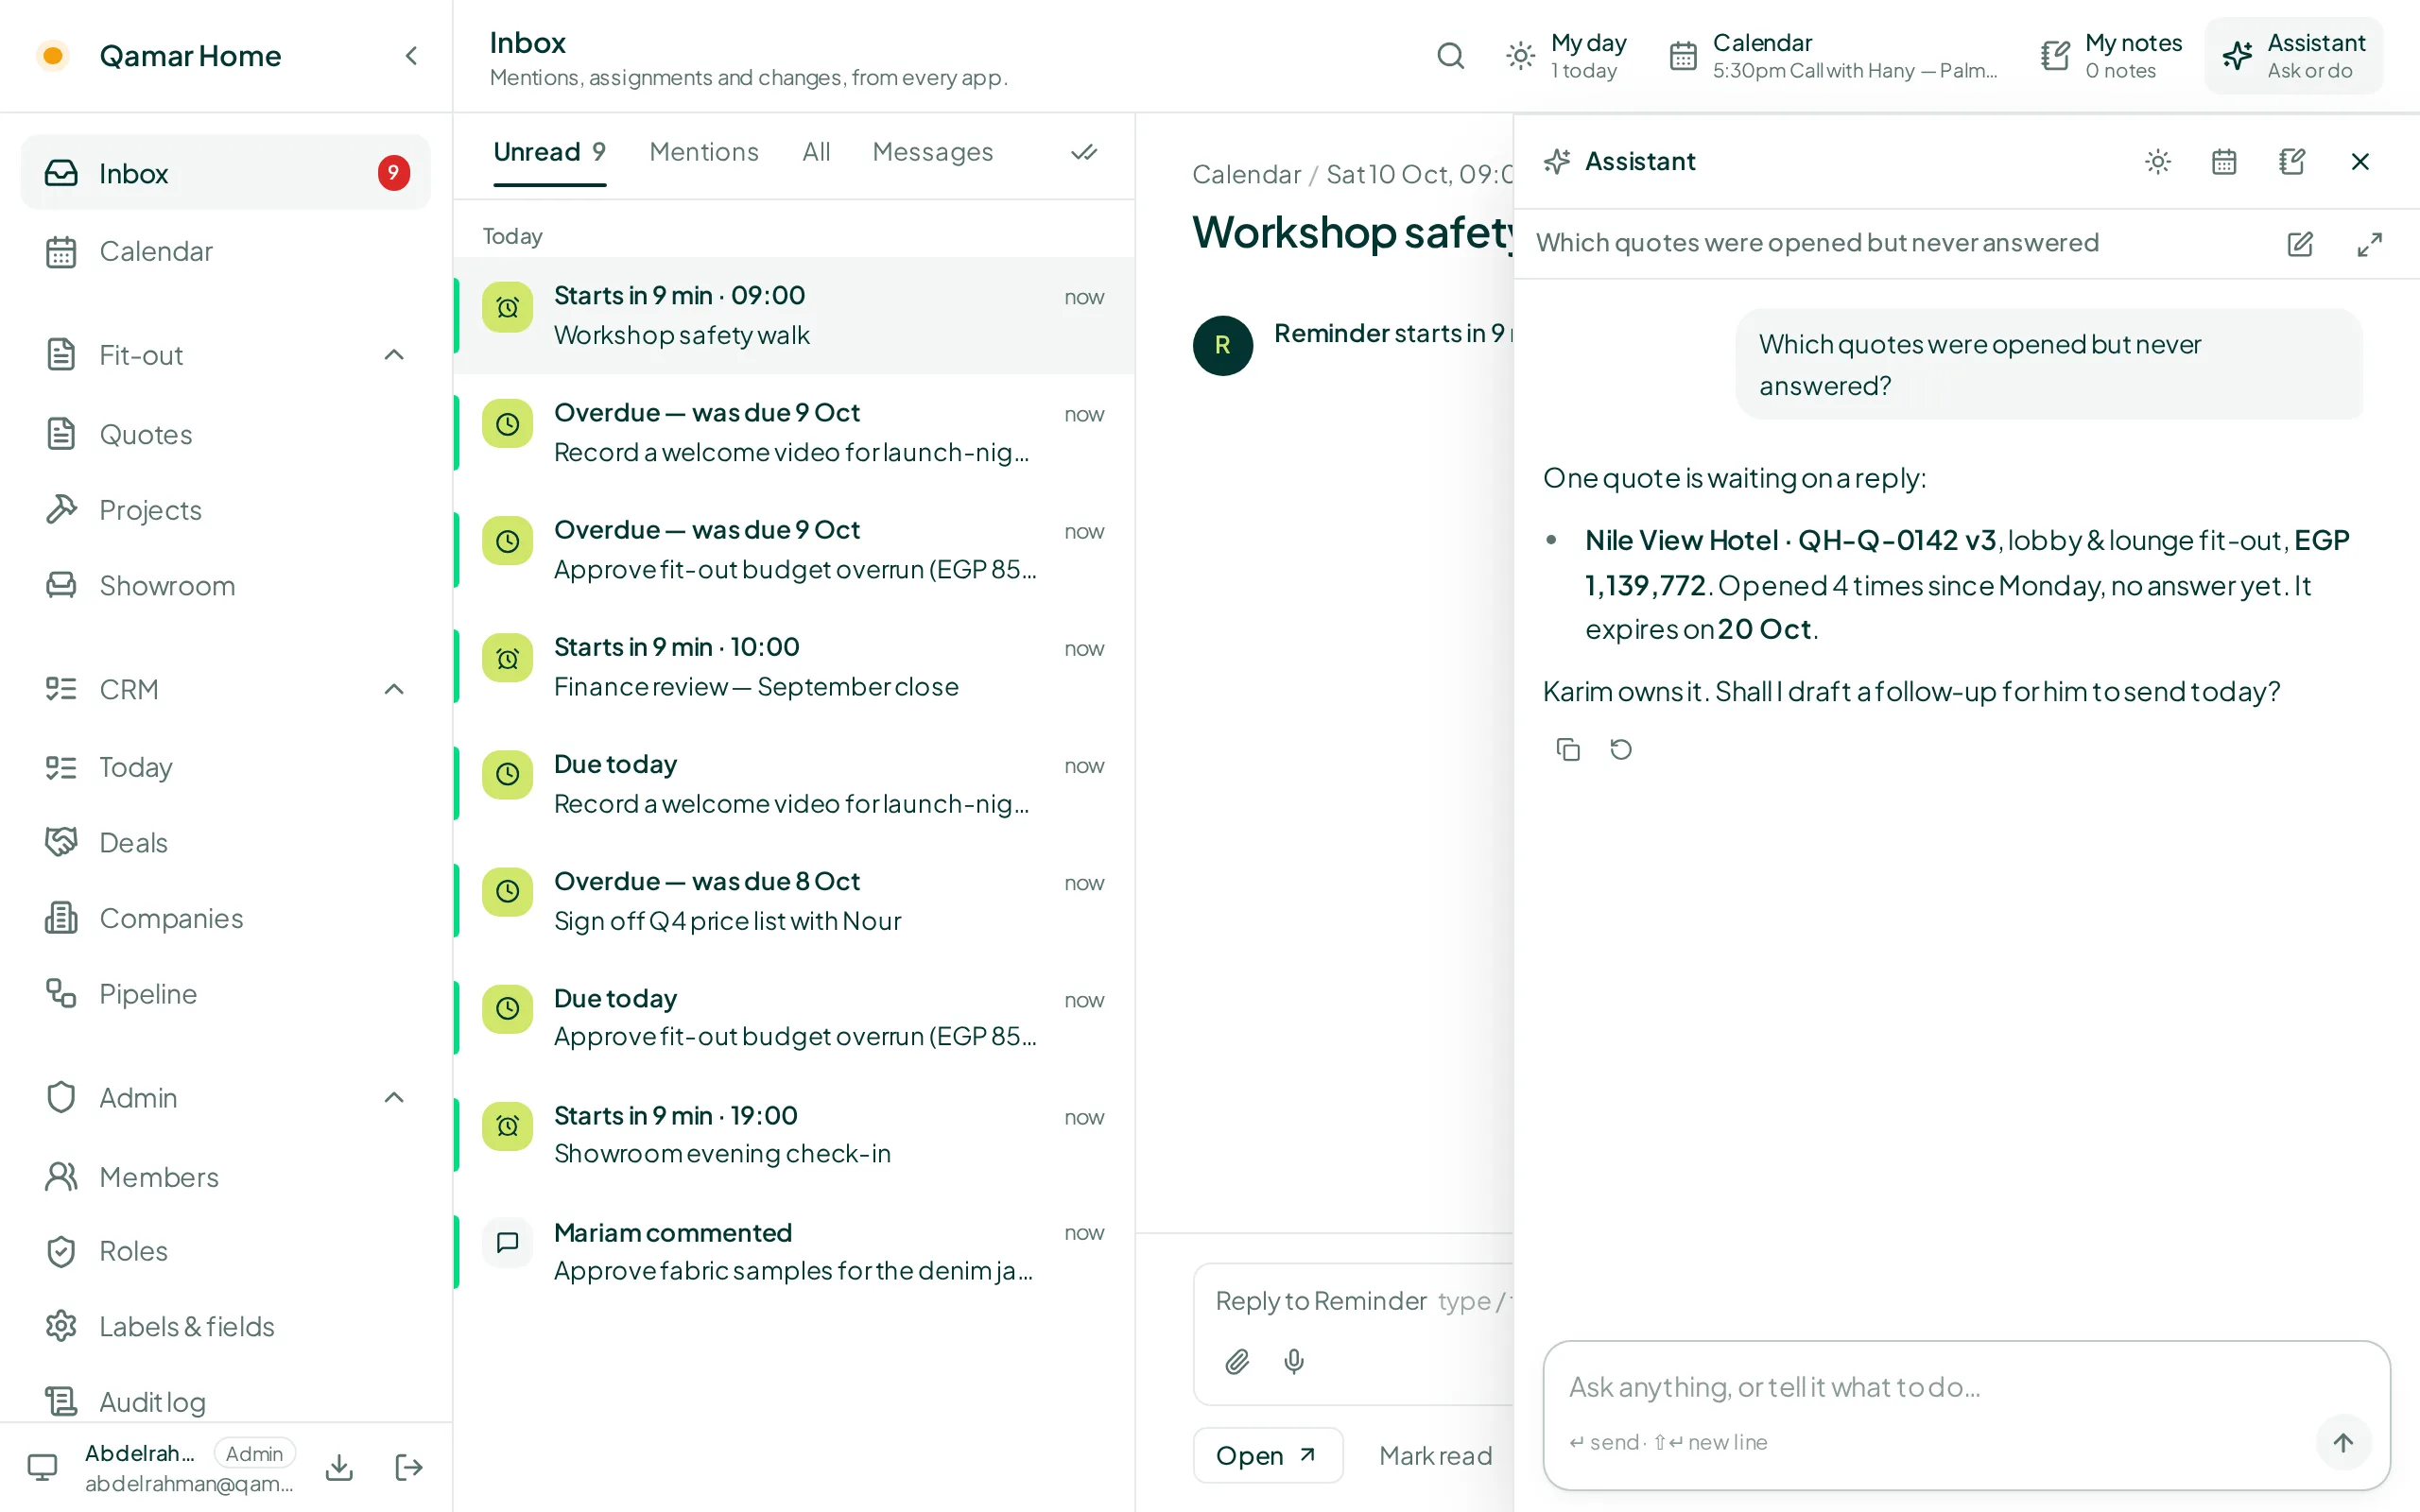Start a new assistant chat
The image size is (2420, 1512).
click(2300, 244)
